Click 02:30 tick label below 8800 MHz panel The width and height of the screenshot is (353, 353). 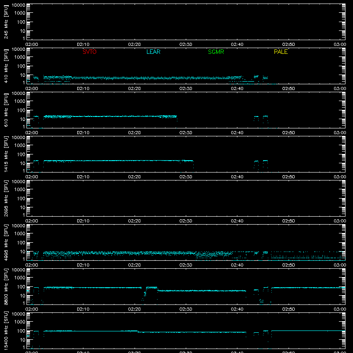[x=186, y=309]
